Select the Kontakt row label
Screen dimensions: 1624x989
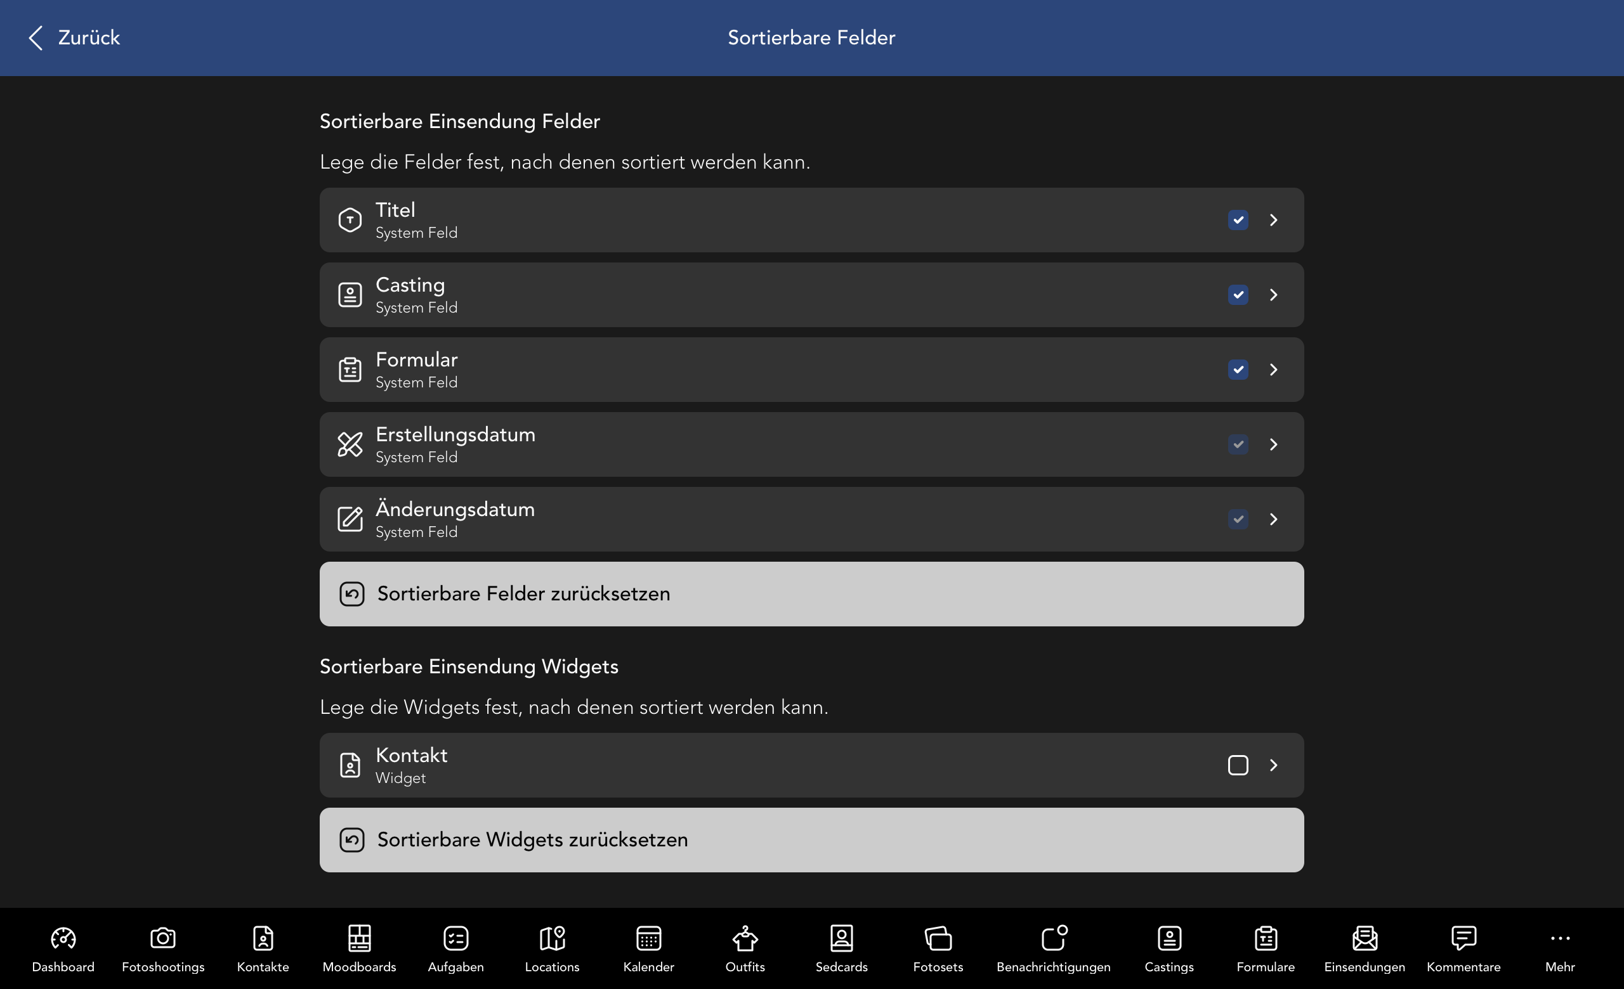click(x=411, y=755)
